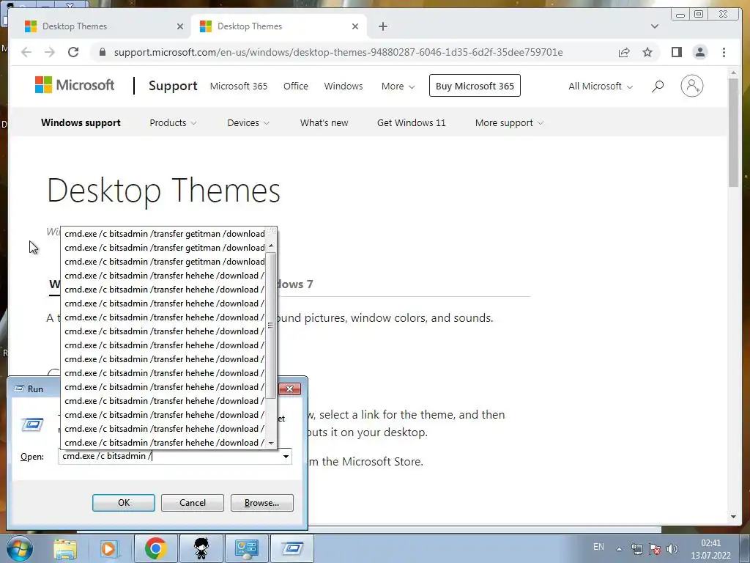Cancel the Run dialog
Image resolution: width=750 pixels, height=563 pixels.
[x=193, y=503]
